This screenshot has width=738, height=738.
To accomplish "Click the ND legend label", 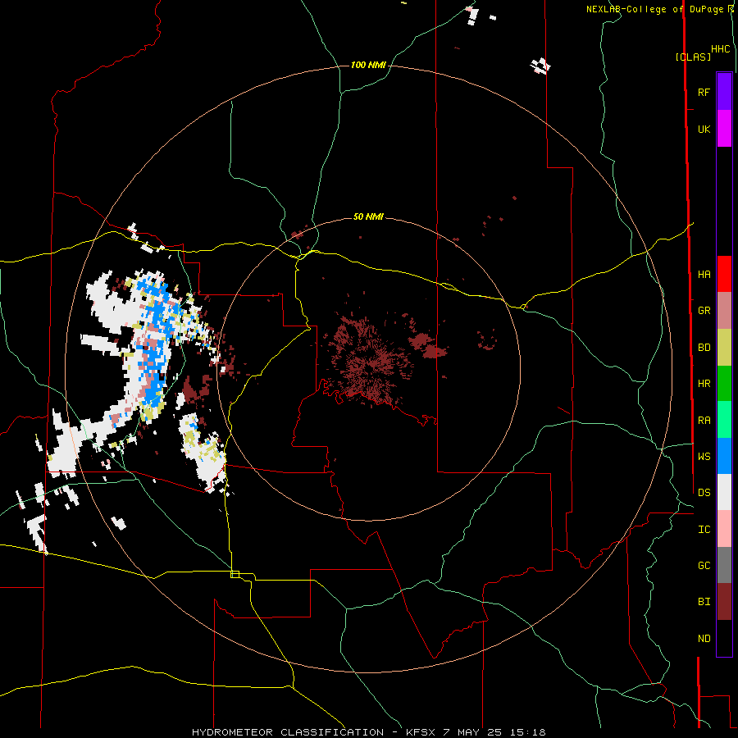I will pyautogui.click(x=704, y=639).
